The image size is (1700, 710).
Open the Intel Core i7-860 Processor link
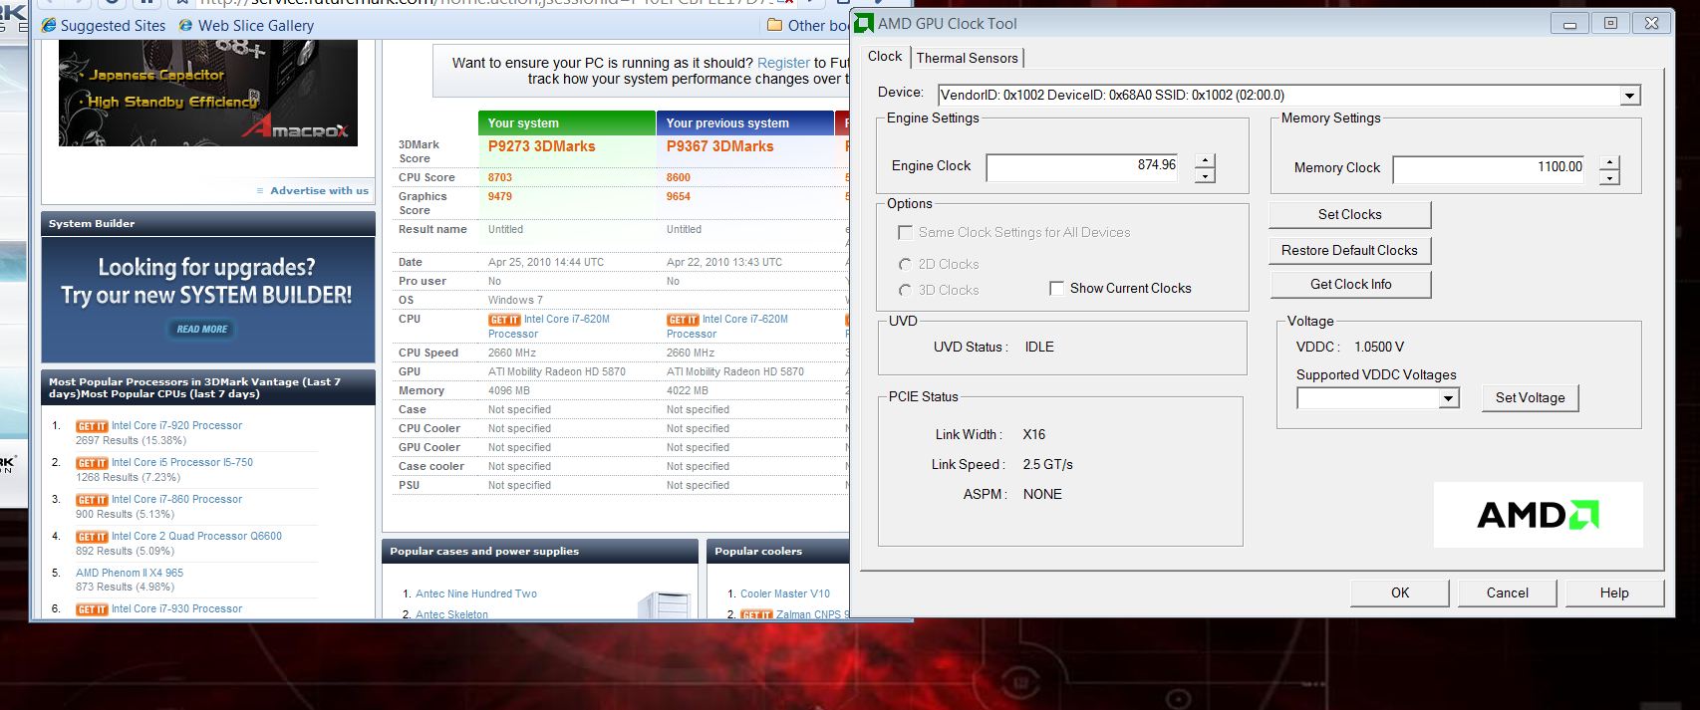coord(176,499)
